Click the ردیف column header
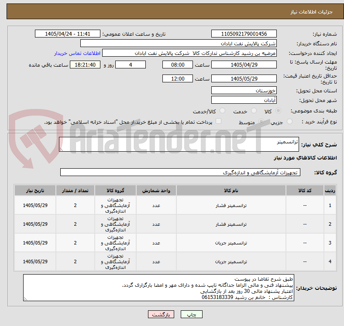The height and width of the screenshot is (326, 344). pyautogui.click(x=330, y=190)
